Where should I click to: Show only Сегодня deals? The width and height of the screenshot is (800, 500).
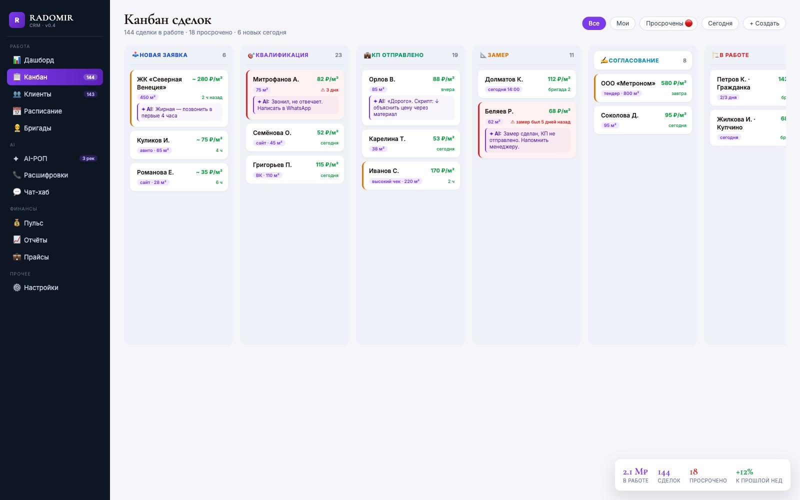click(x=720, y=23)
